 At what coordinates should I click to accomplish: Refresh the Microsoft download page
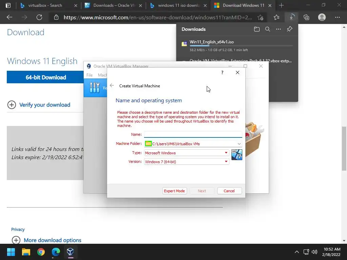coord(39,17)
